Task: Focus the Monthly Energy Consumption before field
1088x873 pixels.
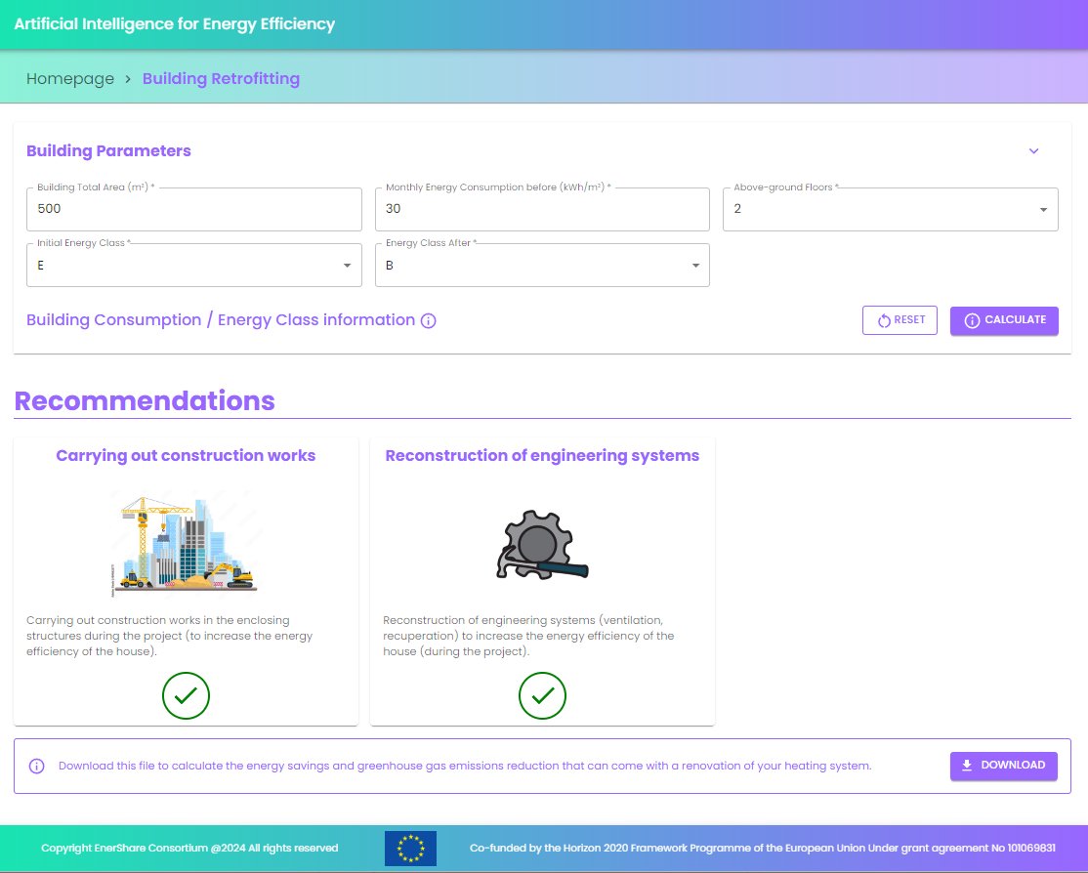Action: [542, 209]
